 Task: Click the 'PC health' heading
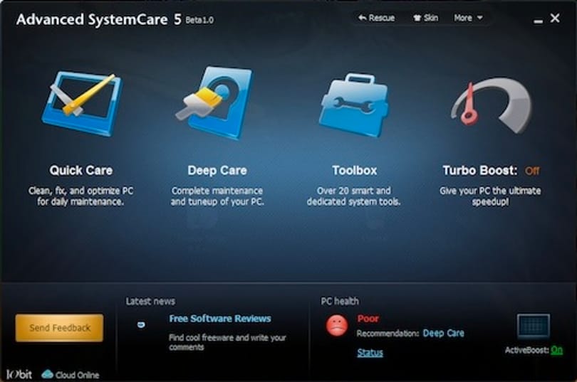tap(340, 301)
